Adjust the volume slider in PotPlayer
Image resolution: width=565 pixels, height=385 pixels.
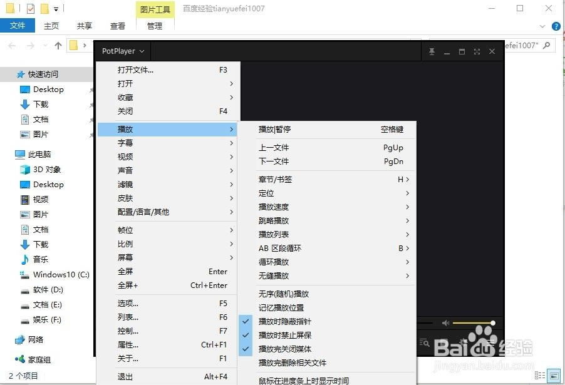[473, 322]
